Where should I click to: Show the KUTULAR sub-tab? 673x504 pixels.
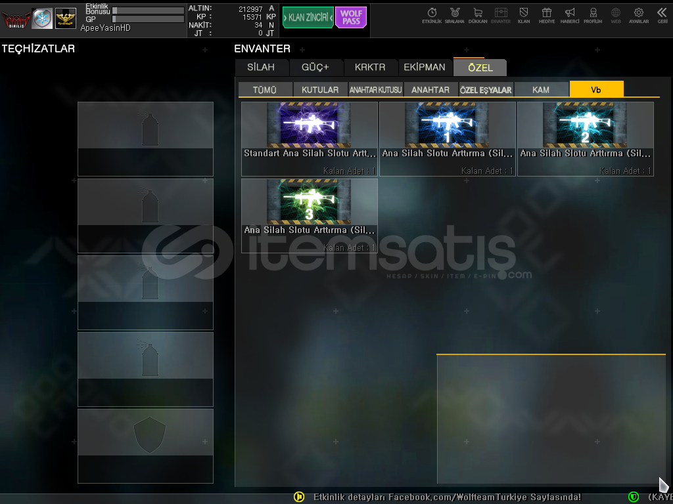(x=320, y=89)
